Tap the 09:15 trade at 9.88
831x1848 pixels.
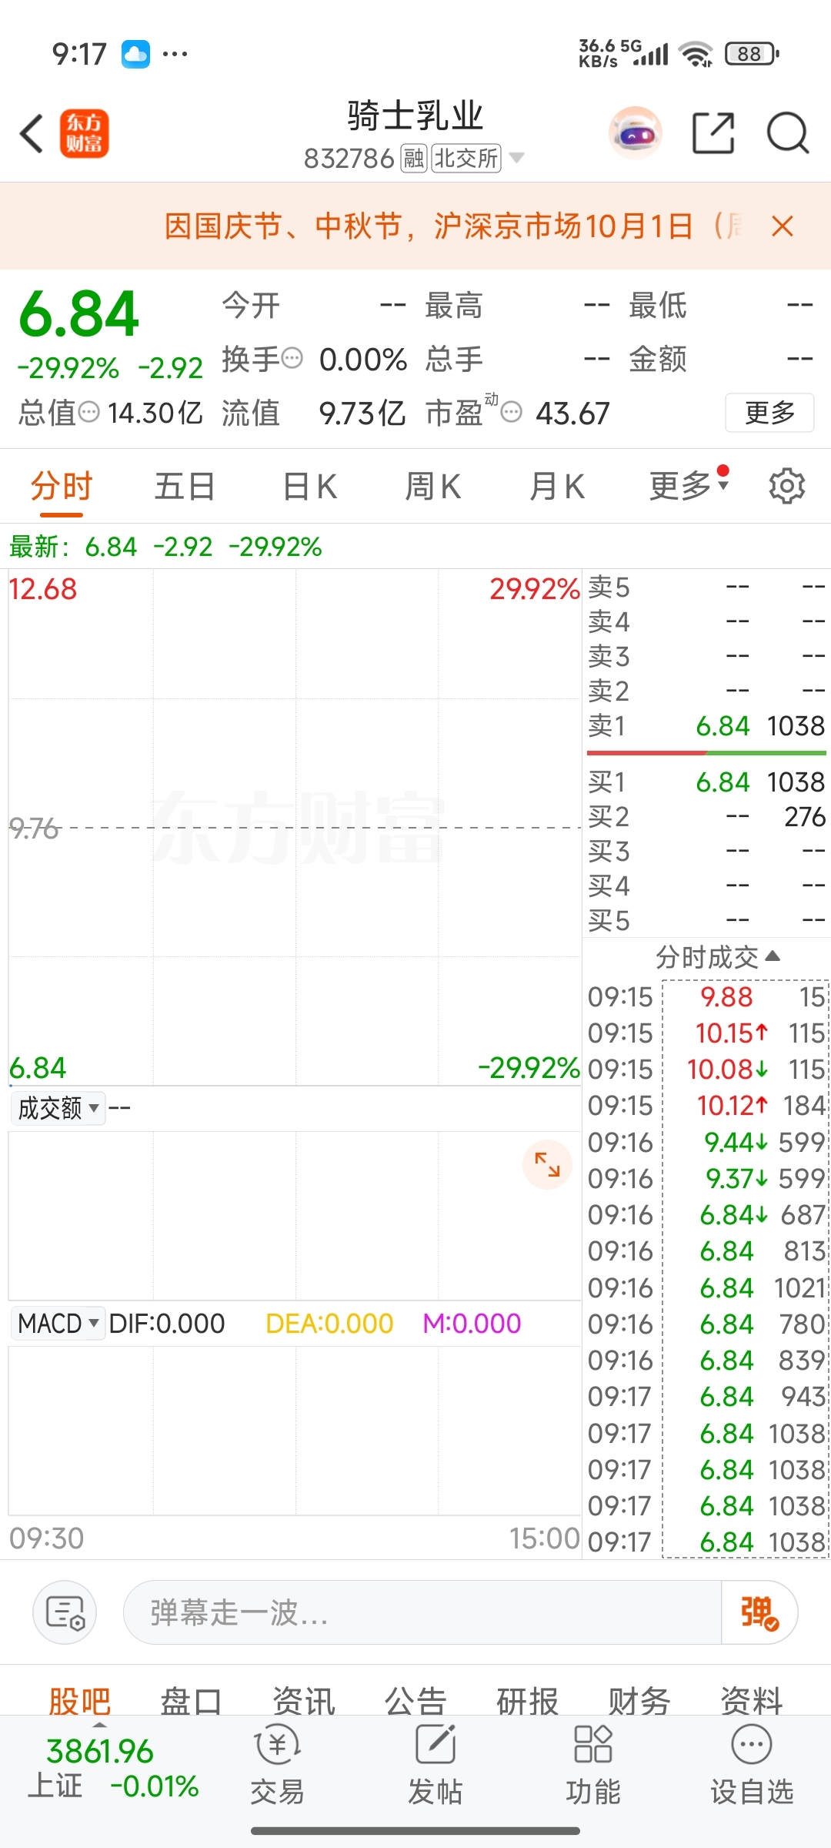706,997
